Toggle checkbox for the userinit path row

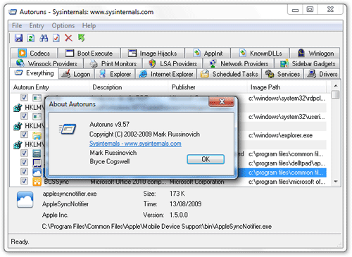(x=24, y=116)
